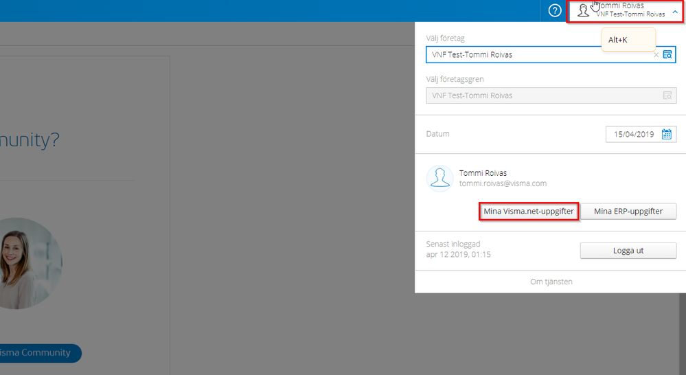The height and width of the screenshot is (375, 686).
Task: Open Mina Visma.net-uppgifter
Action: [529, 212]
